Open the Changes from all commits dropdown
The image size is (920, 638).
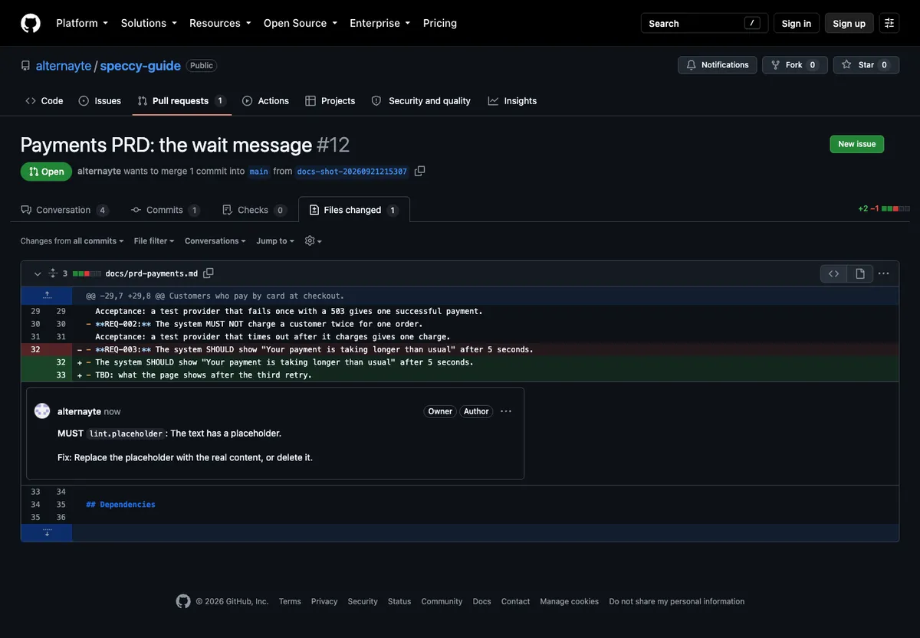point(72,240)
